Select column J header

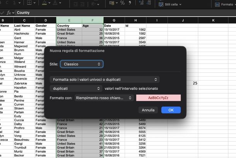(183, 20)
